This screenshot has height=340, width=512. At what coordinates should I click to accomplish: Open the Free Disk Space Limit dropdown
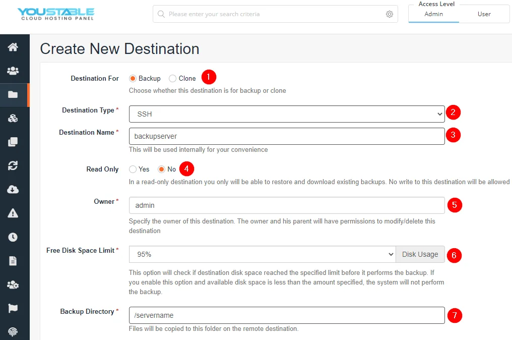(262, 254)
